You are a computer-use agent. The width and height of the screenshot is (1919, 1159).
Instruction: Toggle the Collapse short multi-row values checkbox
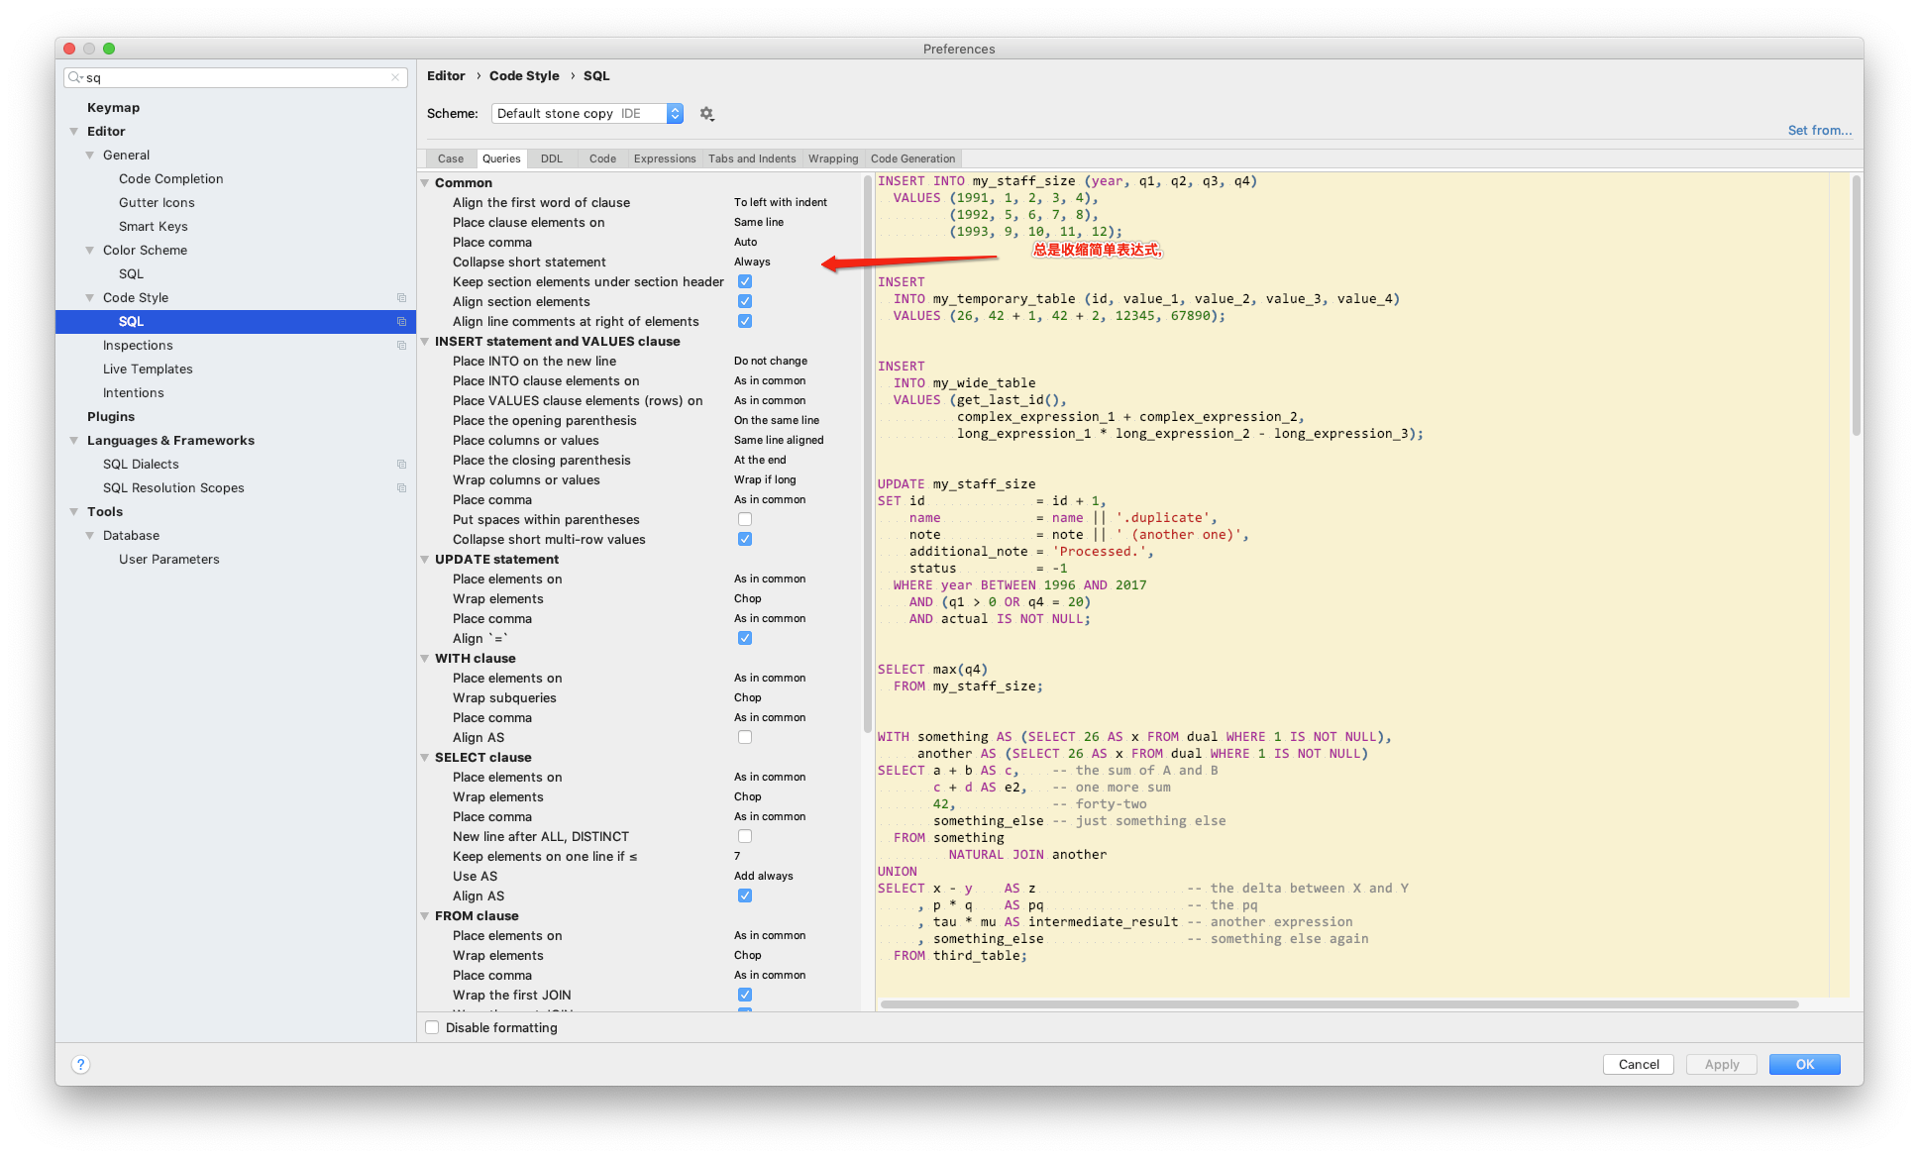click(744, 539)
